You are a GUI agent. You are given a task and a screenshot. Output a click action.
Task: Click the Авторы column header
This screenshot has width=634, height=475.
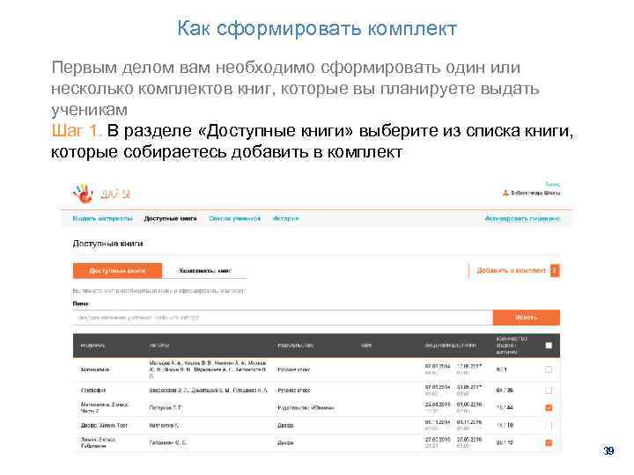tap(158, 346)
